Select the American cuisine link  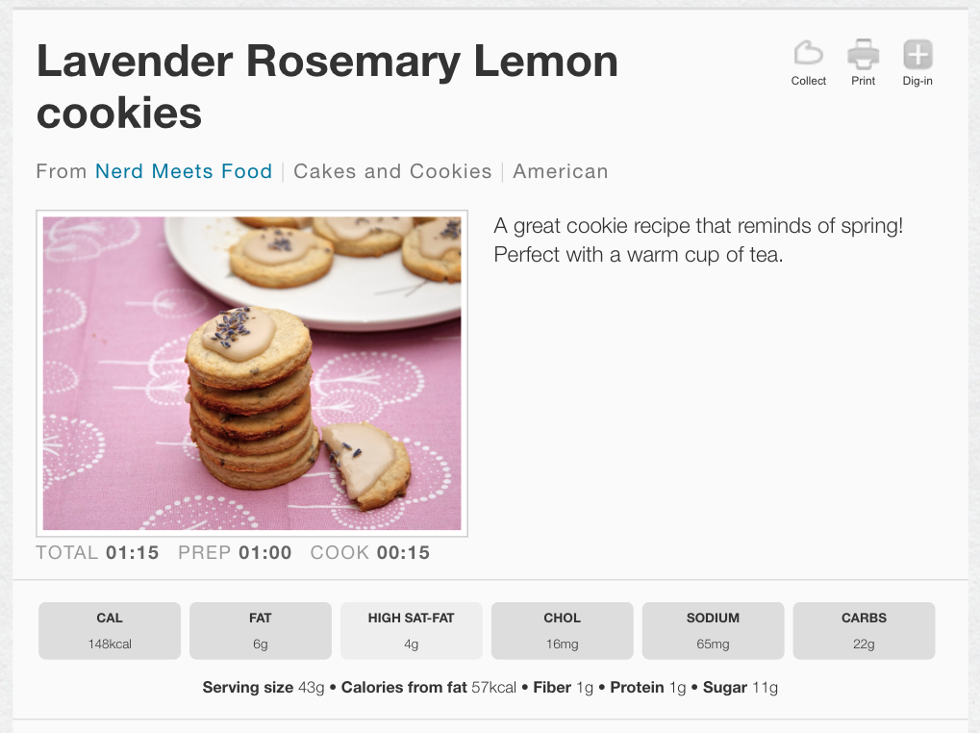coord(561,171)
